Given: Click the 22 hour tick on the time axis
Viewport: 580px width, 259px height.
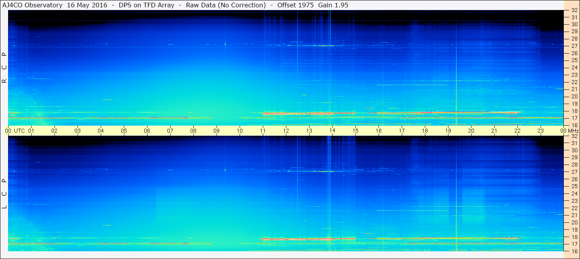Looking at the screenshot, I should click(x=517, y=131).
